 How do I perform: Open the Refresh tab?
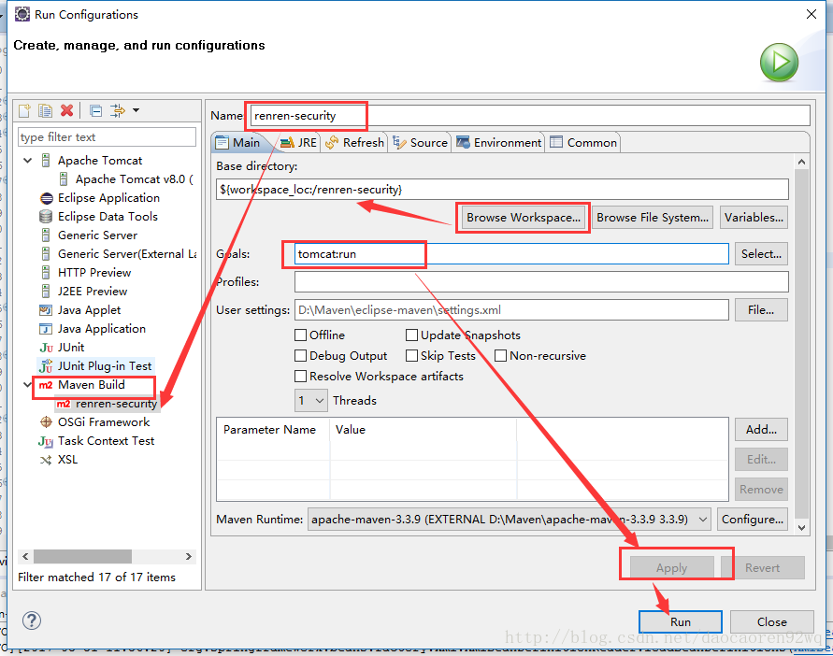tap(355, 143)
